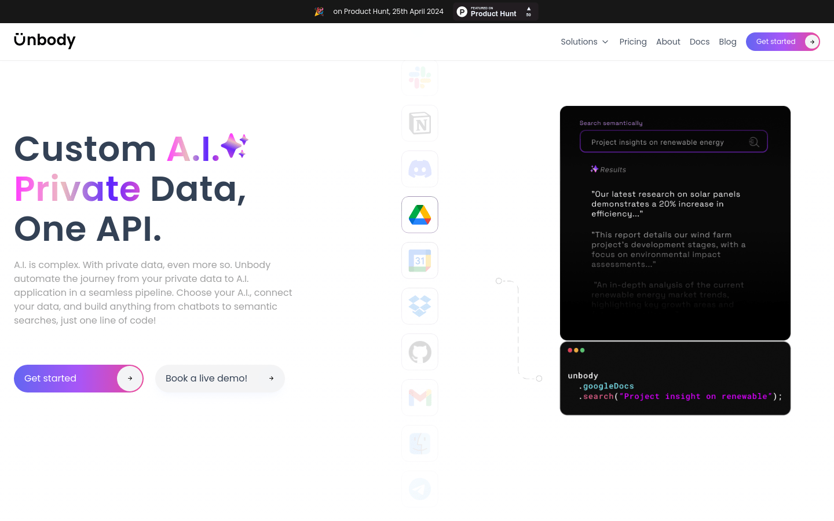Click the solar panels search result
Screen dimensions: 834x521
click(666, 204)
